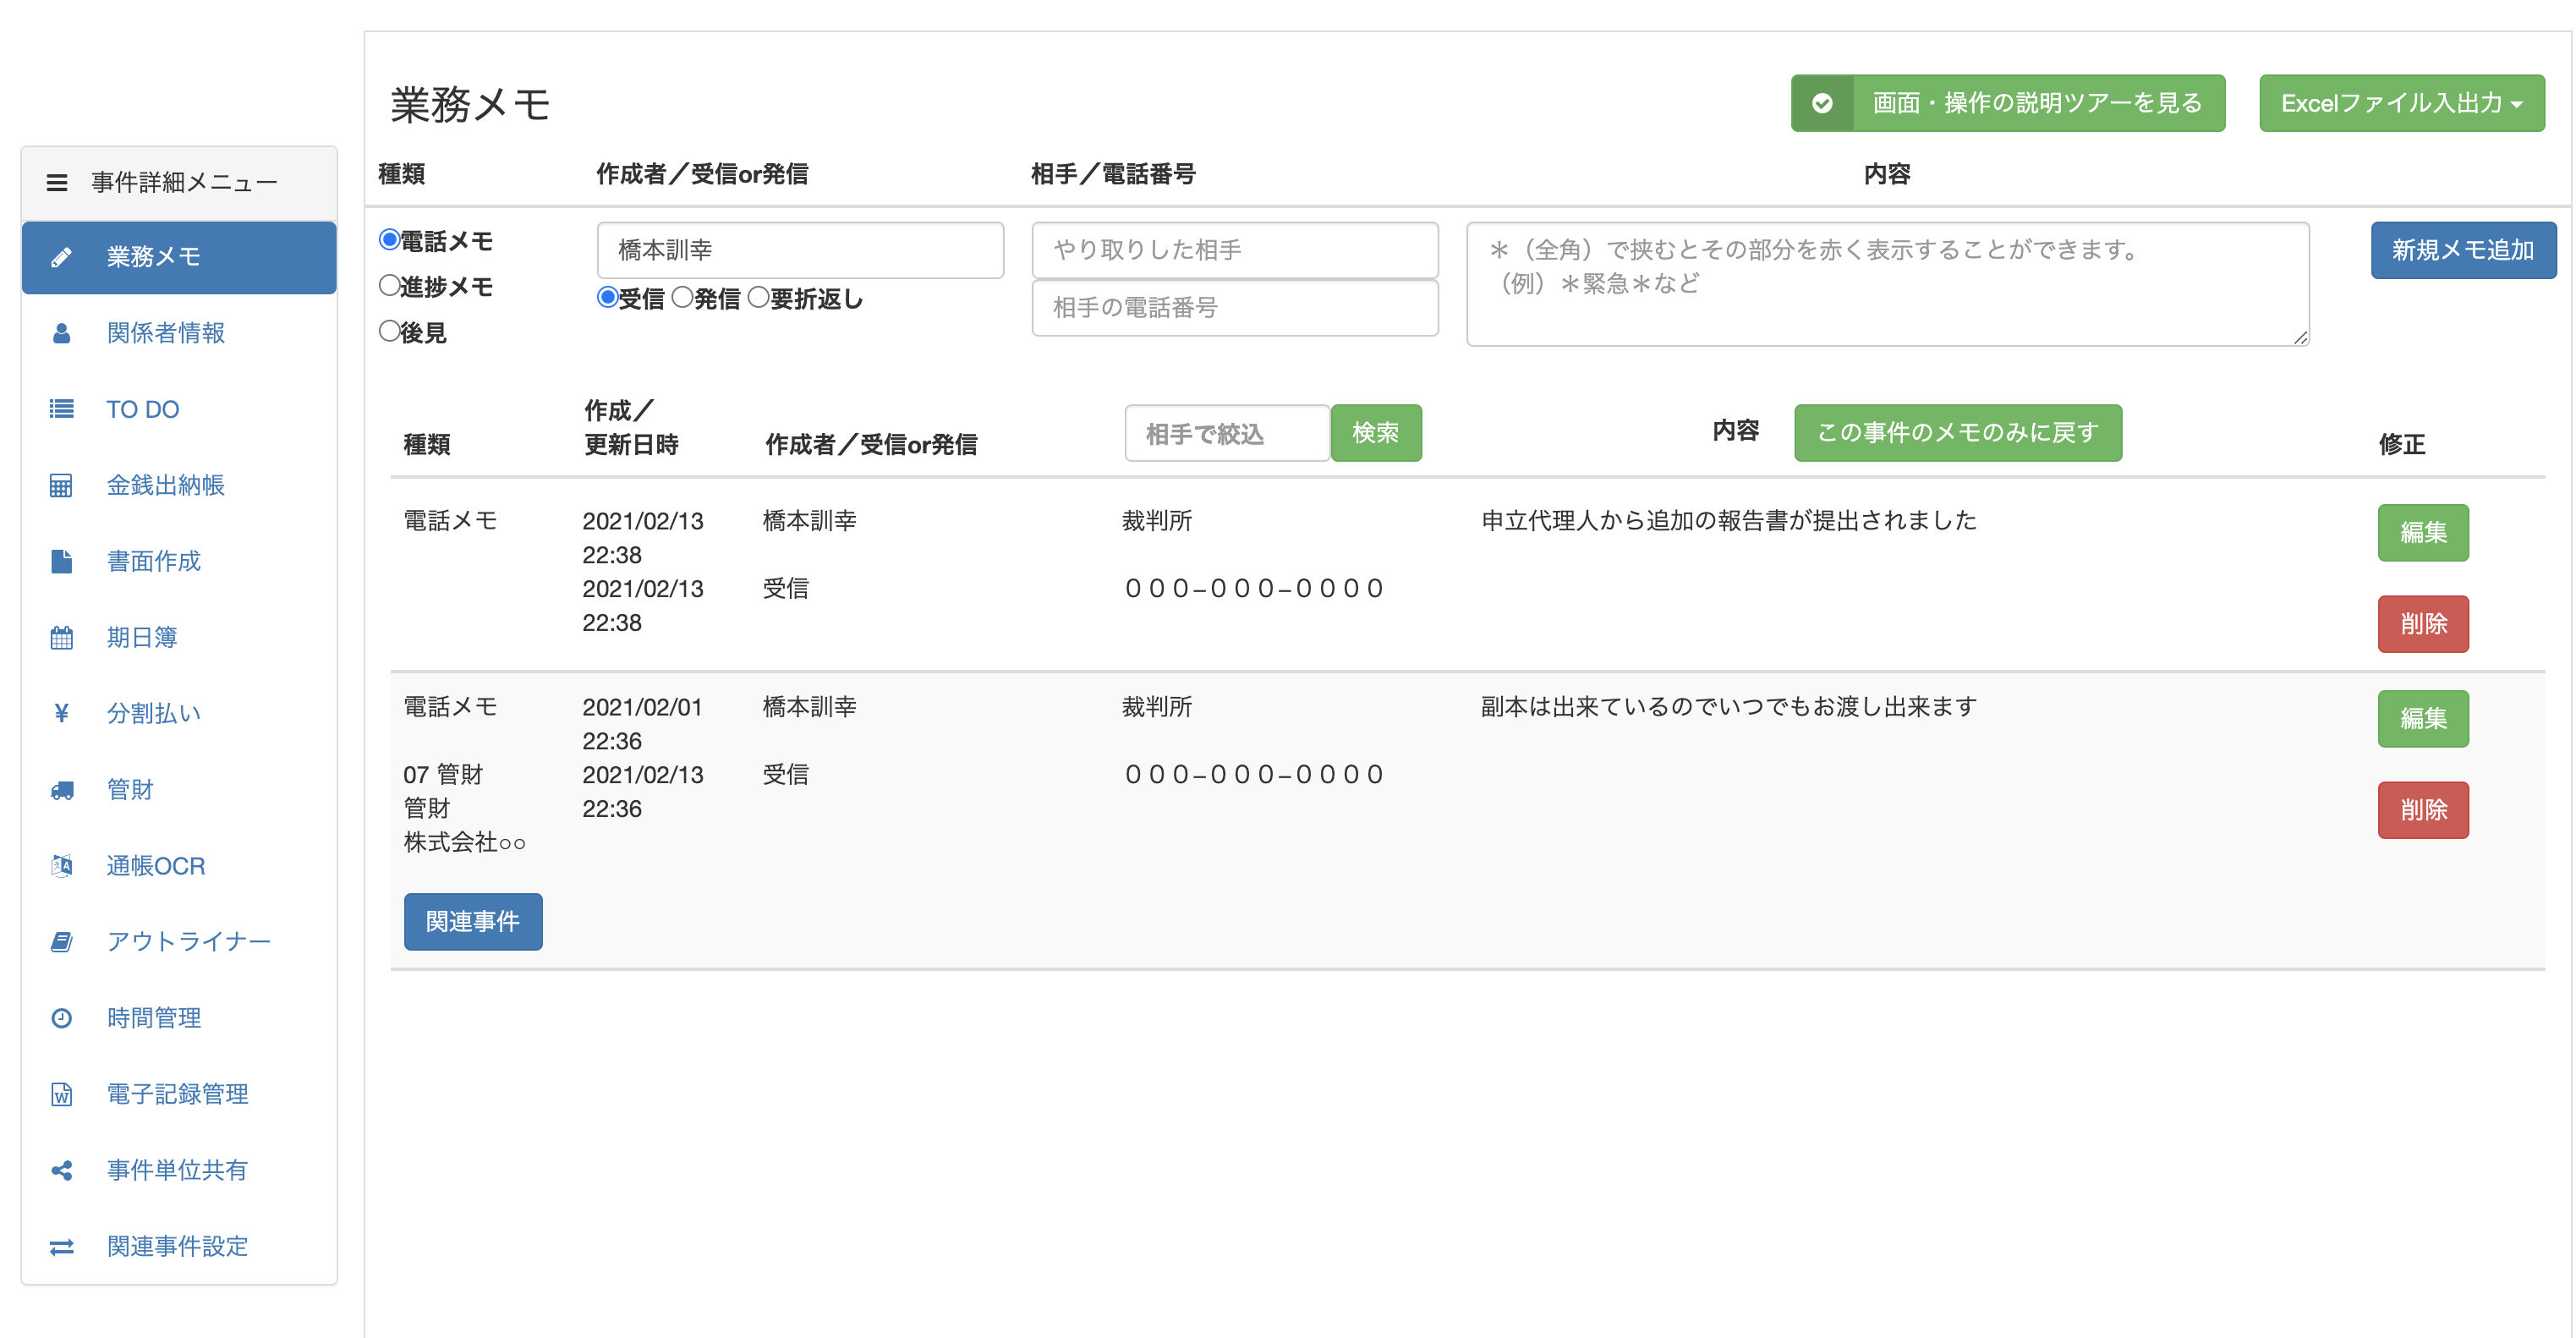Screen dimensions: 2576x1338
Task: Click the person icon for 関係者情報
Action: coord(61,333)
